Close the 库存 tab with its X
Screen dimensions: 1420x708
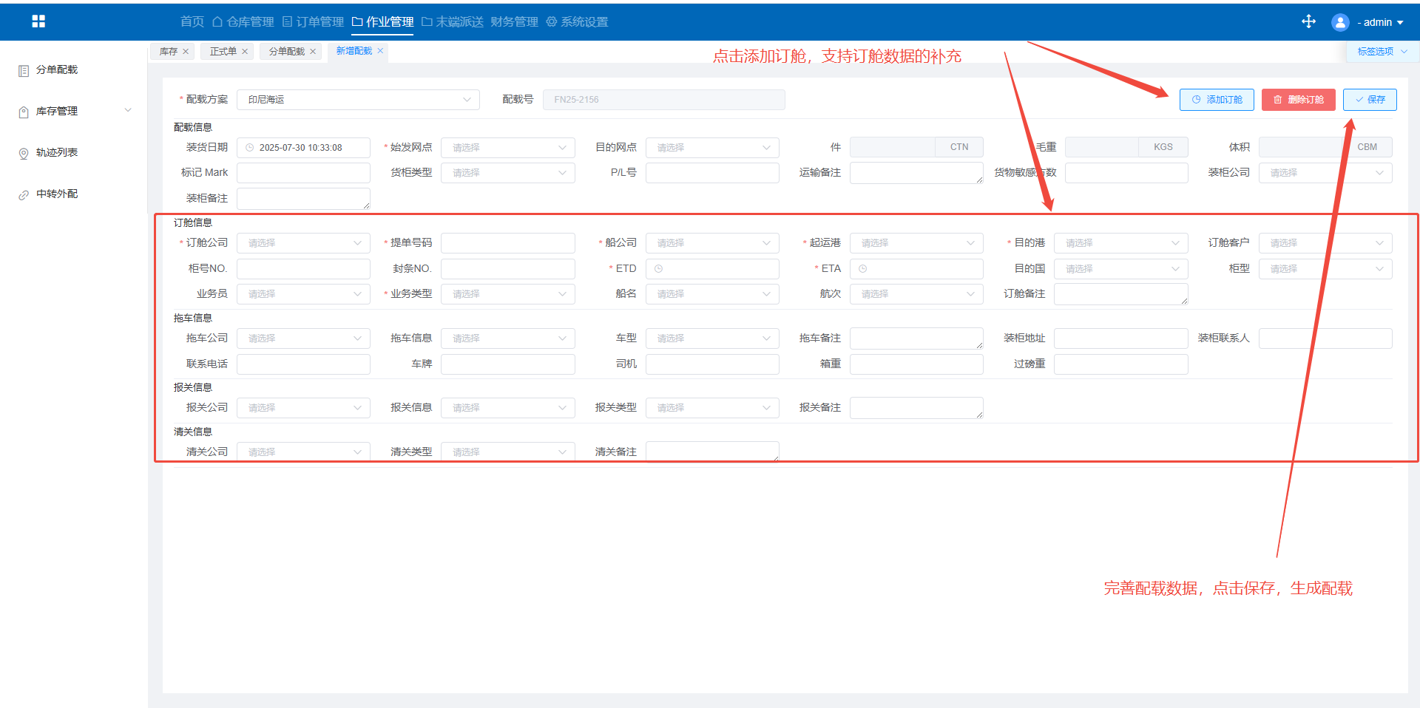click(x=186, y=52)
